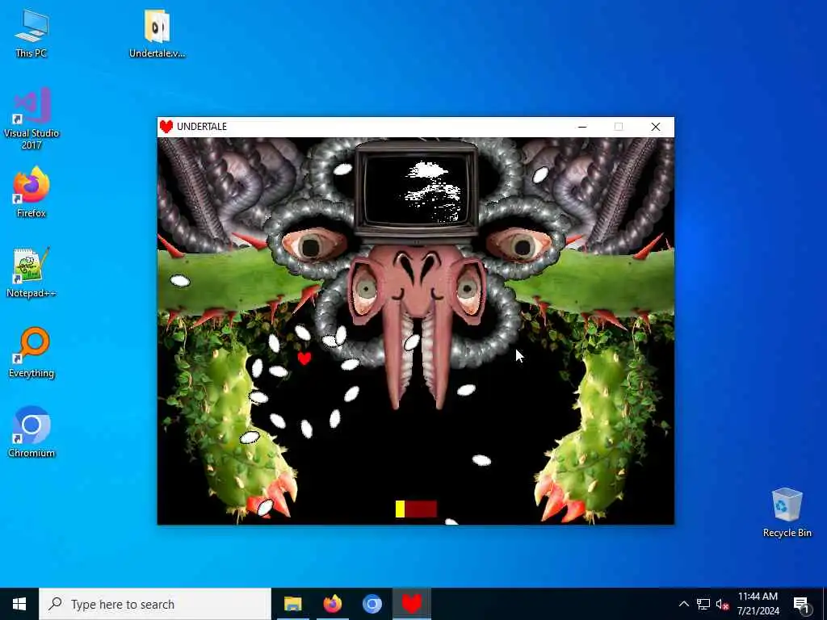Image resolution: width=827 pixels, height=620 pixels.
Task: Show hidden system tray icons
Action: pos(683,604)
